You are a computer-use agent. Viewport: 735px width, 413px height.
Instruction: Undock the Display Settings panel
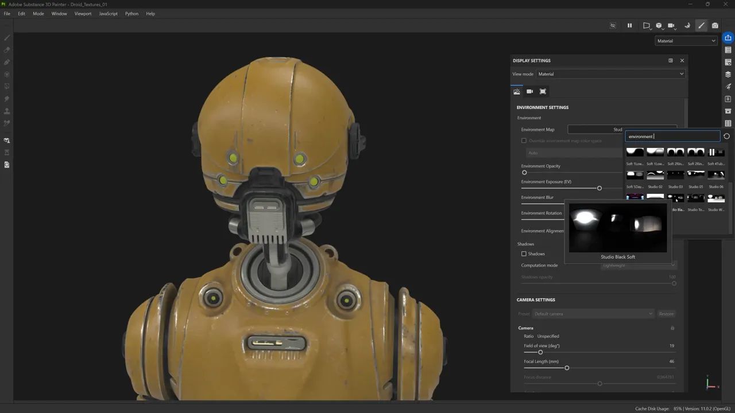671,60
